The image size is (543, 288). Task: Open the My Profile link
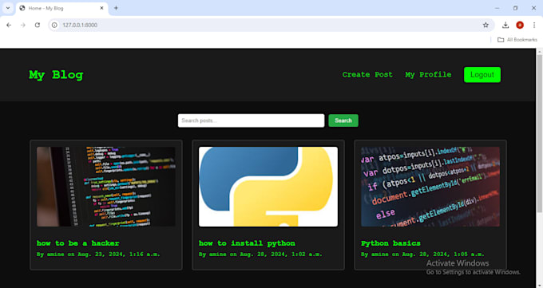[x=428, y=74]
